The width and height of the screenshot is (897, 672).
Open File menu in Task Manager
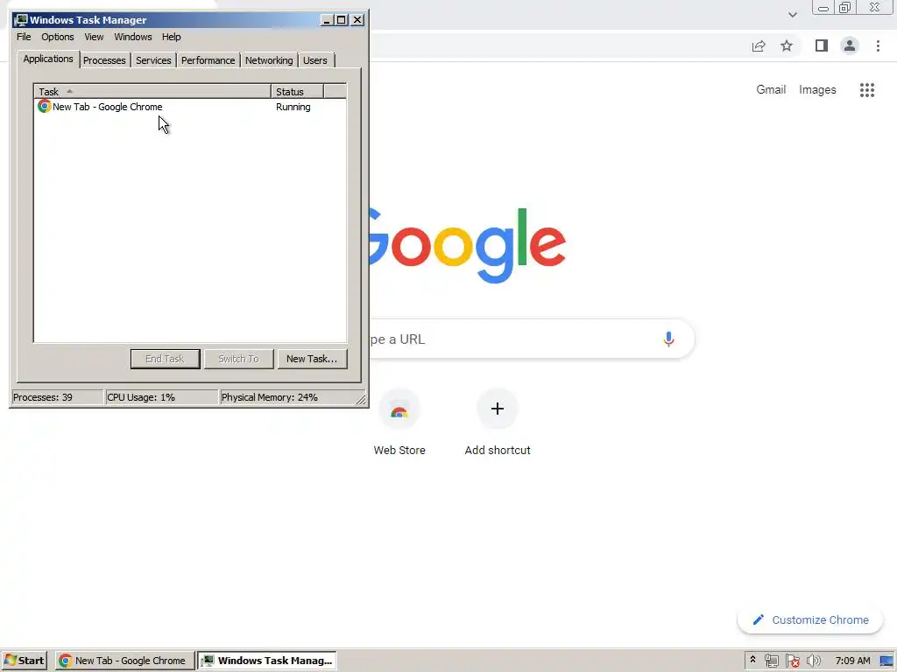click(24, 37)
